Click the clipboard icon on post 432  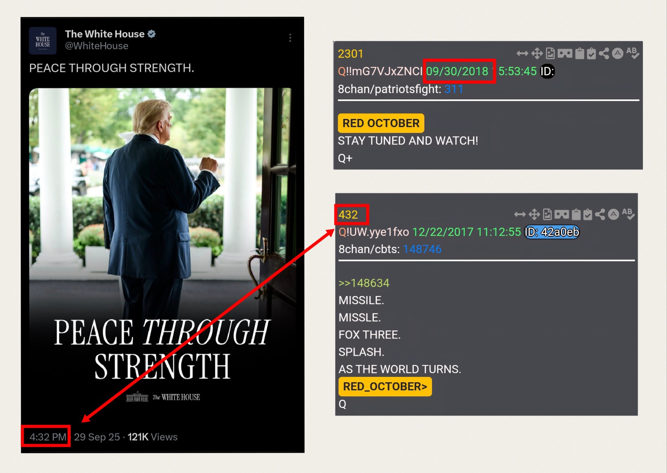pos(576,214)
